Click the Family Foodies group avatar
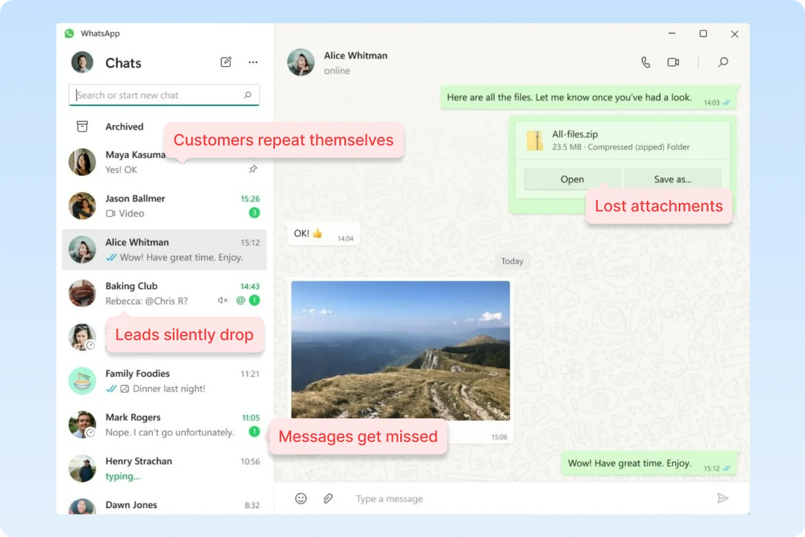Viewport: 805px width, 537px height. point(82,381)
